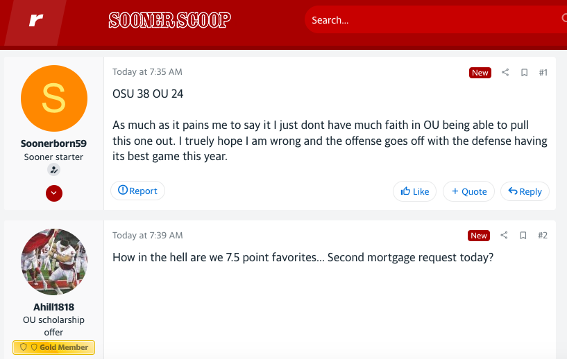
Task: Reply to Soonerborn59's post
Action: pyautogui.click(x=525, y=191)
